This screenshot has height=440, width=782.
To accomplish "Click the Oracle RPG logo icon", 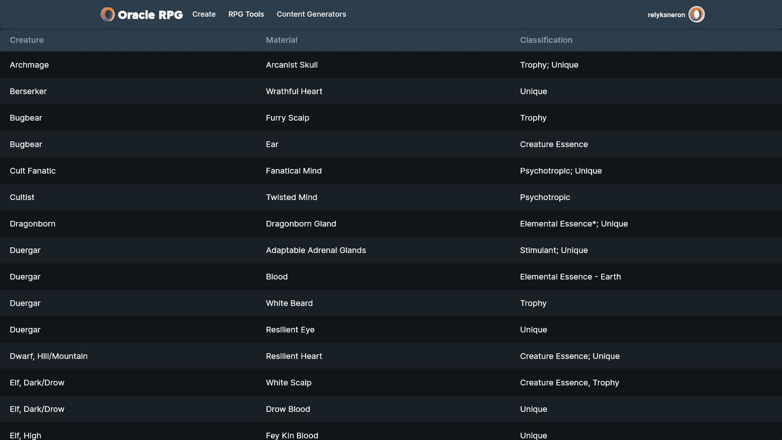I will point(108,15).
